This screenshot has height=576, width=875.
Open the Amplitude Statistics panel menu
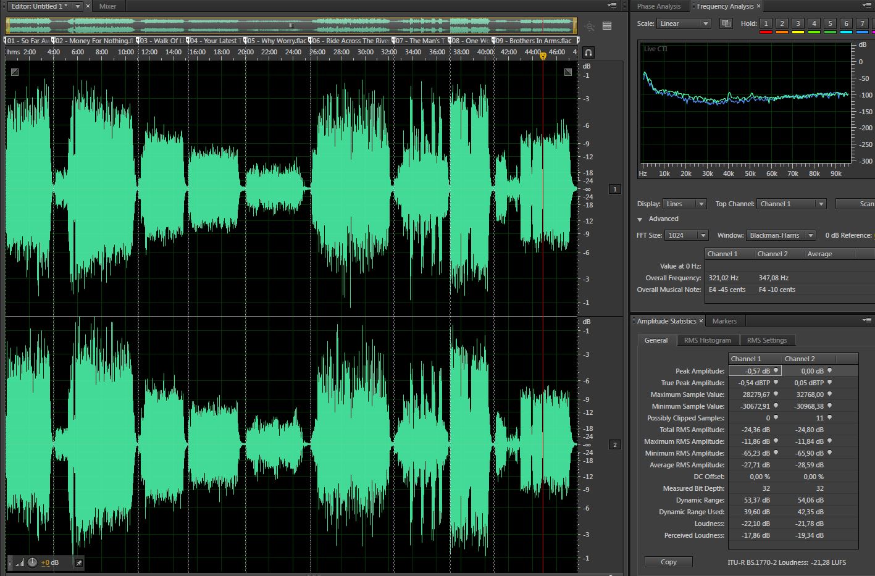867,320
